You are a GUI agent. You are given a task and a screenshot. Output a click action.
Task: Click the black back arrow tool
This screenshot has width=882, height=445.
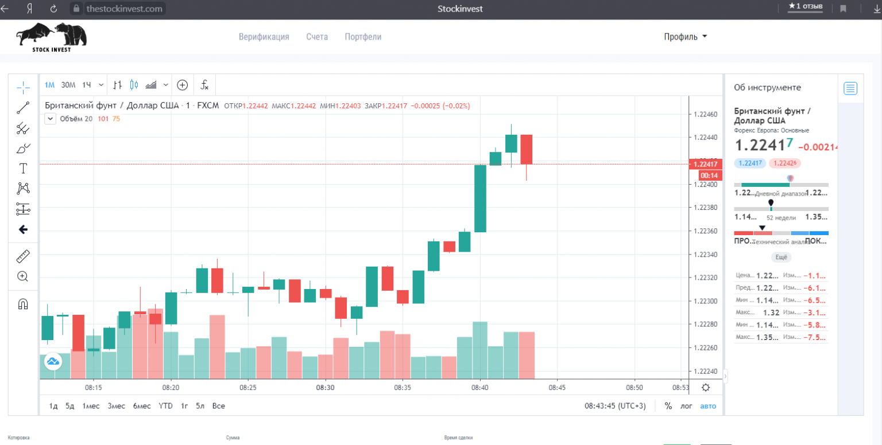23,229
